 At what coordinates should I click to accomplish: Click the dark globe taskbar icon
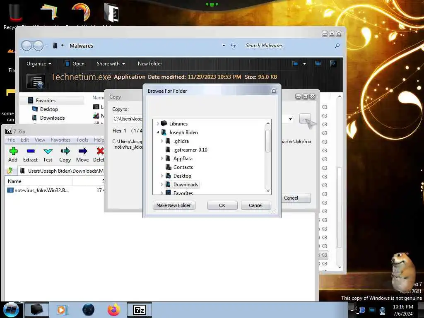click(88, 310)
